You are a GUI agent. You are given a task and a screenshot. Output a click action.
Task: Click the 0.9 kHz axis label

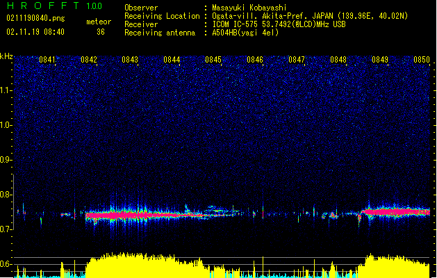(6, 160)
